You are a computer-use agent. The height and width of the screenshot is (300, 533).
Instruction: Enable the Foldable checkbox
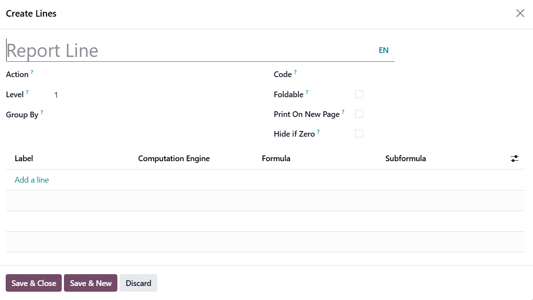pos(359,94)
